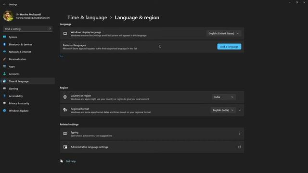Maximize the Settings window

pos(297,2)
